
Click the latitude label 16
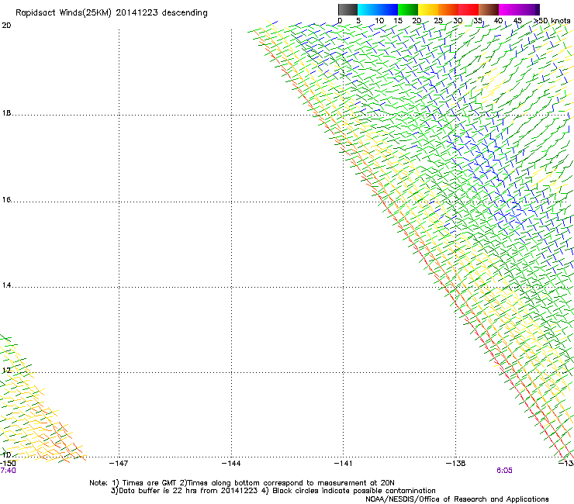[x=6, y=200]
